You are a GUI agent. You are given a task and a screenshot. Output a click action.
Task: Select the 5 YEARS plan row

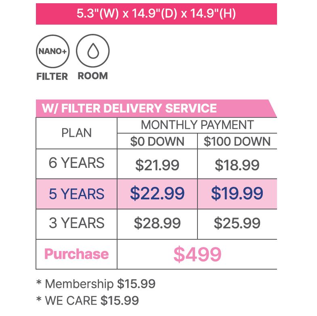[77, 194]
